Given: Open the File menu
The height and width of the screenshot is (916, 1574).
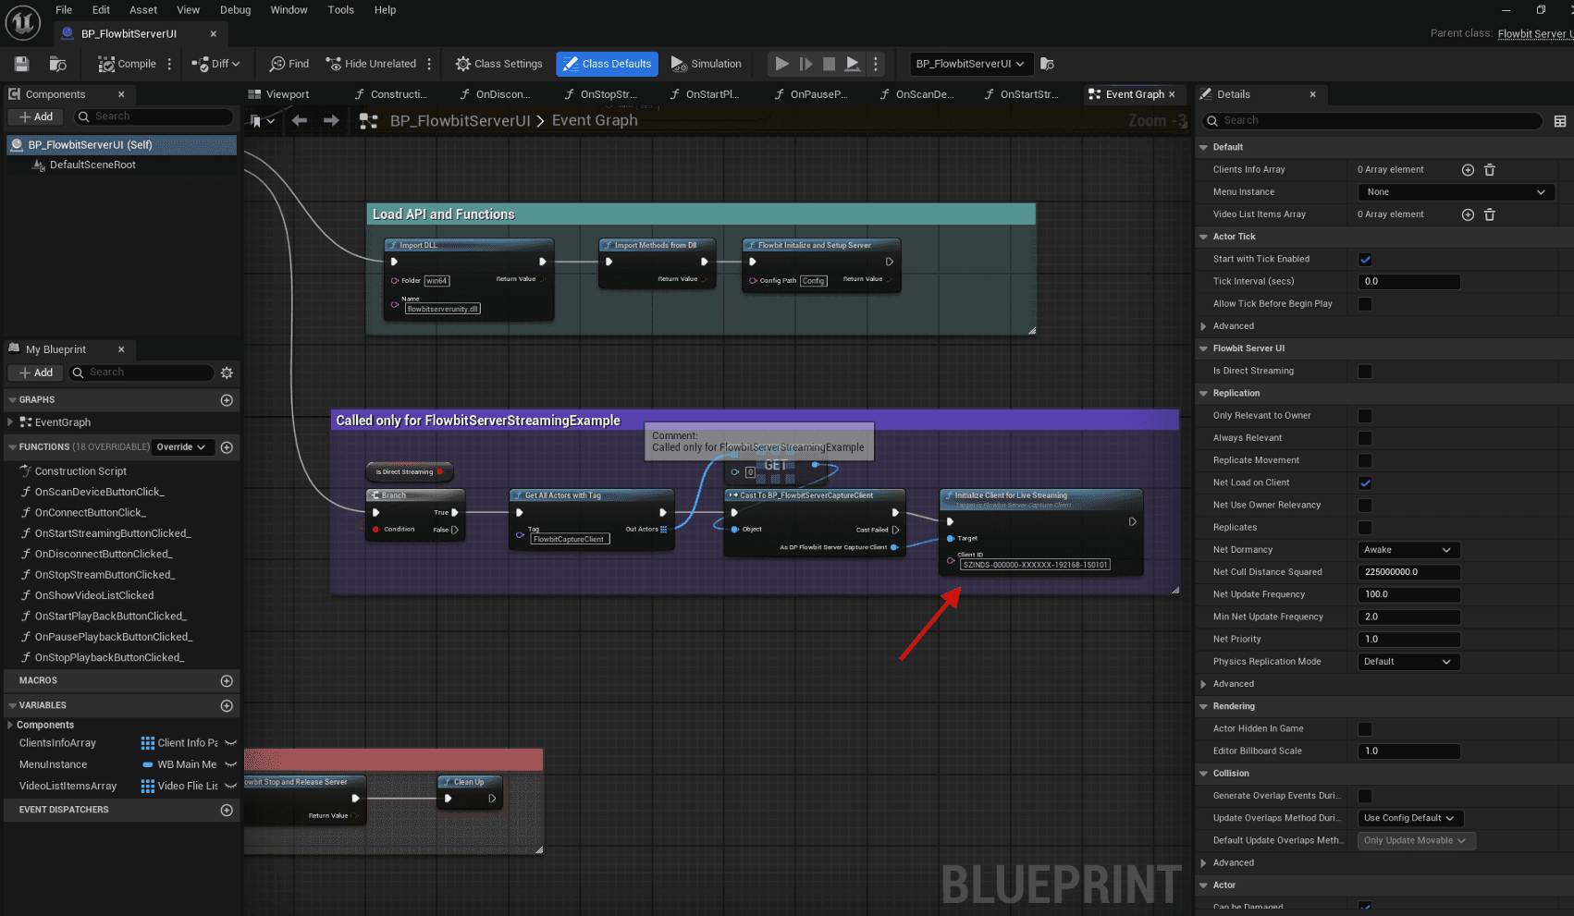Looking at the screenshot, I should point(64,10).
